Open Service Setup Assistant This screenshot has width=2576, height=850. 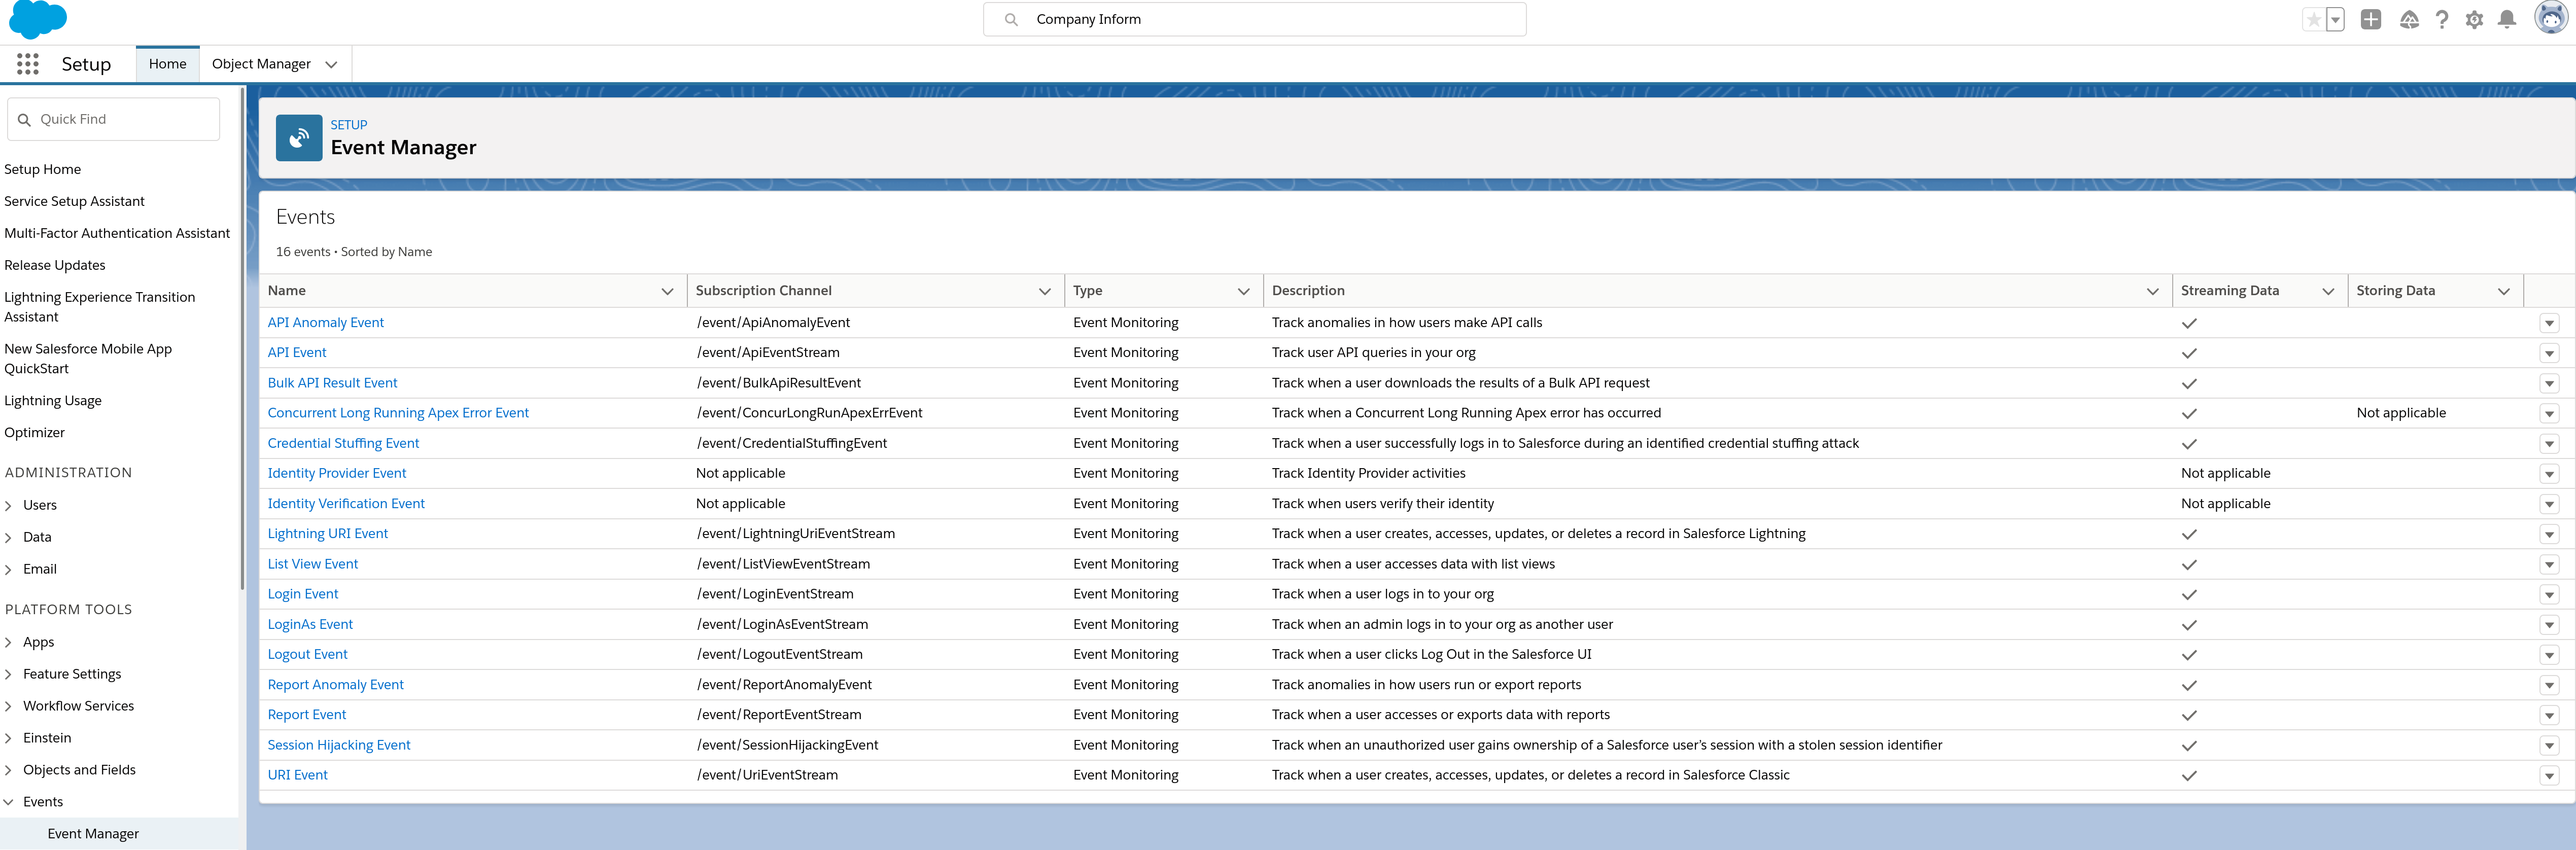(x=74, y=201)
